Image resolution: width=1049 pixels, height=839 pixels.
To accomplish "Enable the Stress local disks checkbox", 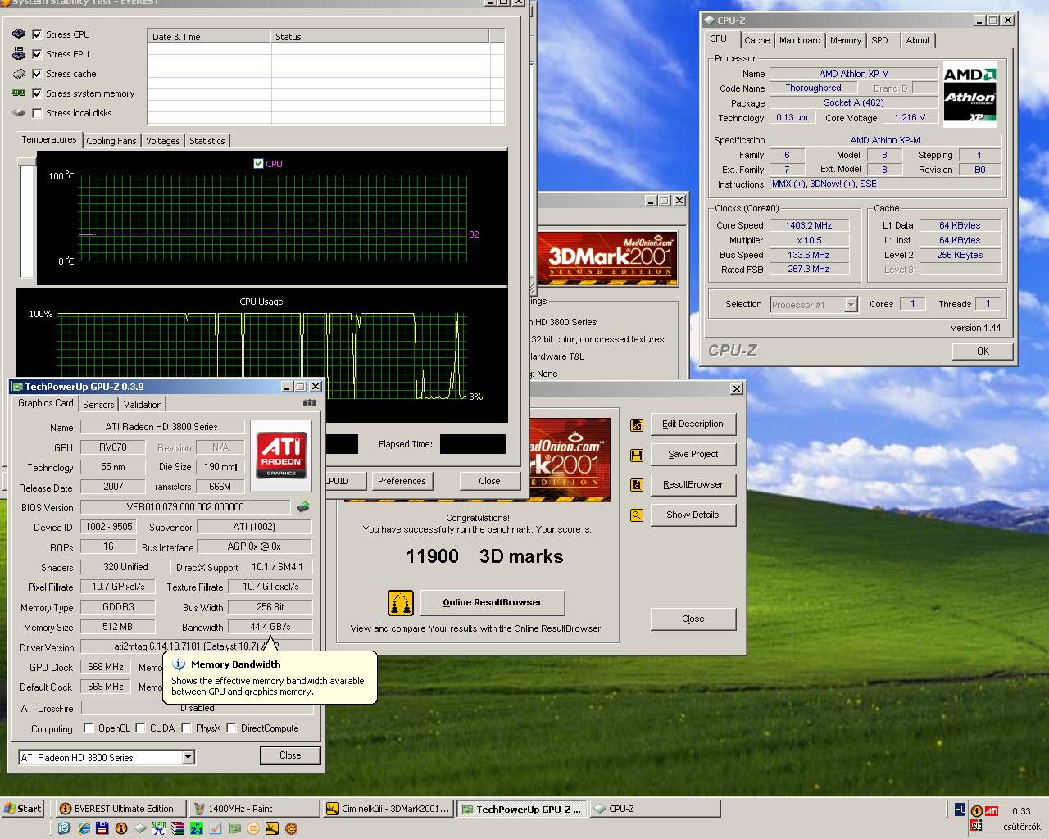I will tap(37, 113).
